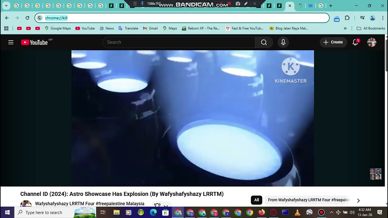Image resolution: width=388 pixels, height=218 pixels.
Task: Open Microsoft Store from taskbar
Action: [x=165, y=212]
